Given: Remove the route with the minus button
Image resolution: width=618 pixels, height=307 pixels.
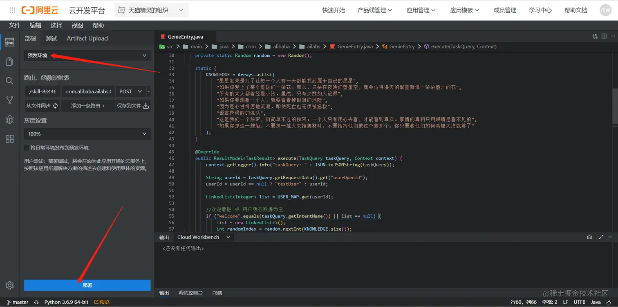Looking at the screenshot, I should click(x=149, y=91).
